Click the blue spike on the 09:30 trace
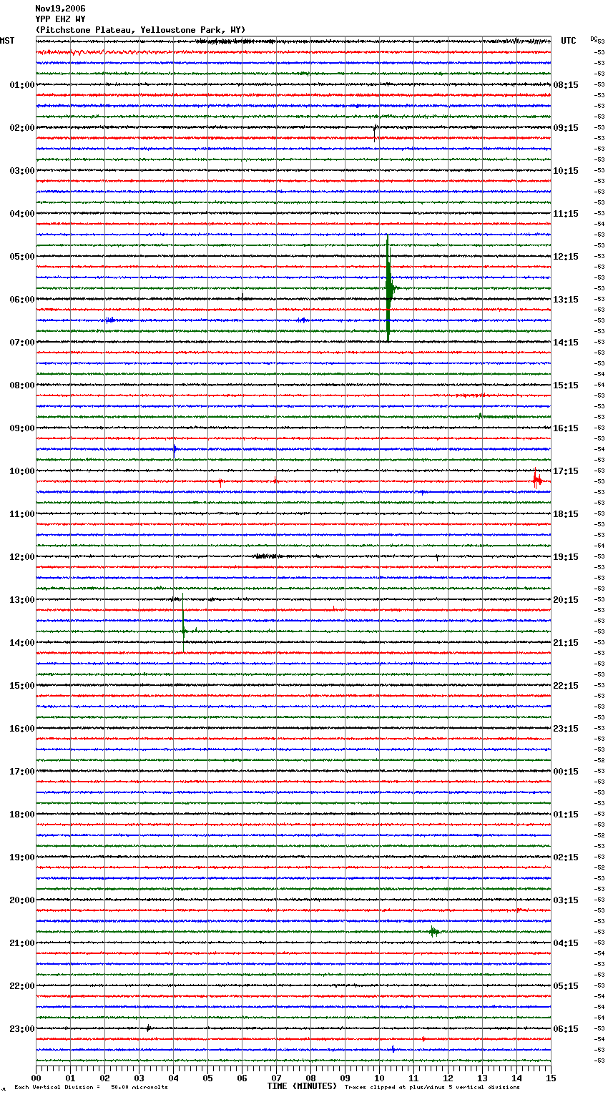 click(x=175, y=449)
